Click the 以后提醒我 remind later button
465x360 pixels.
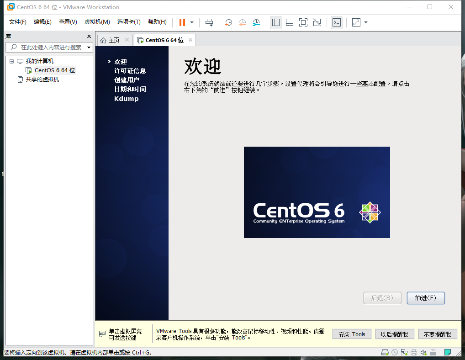[x=395, y=334]
